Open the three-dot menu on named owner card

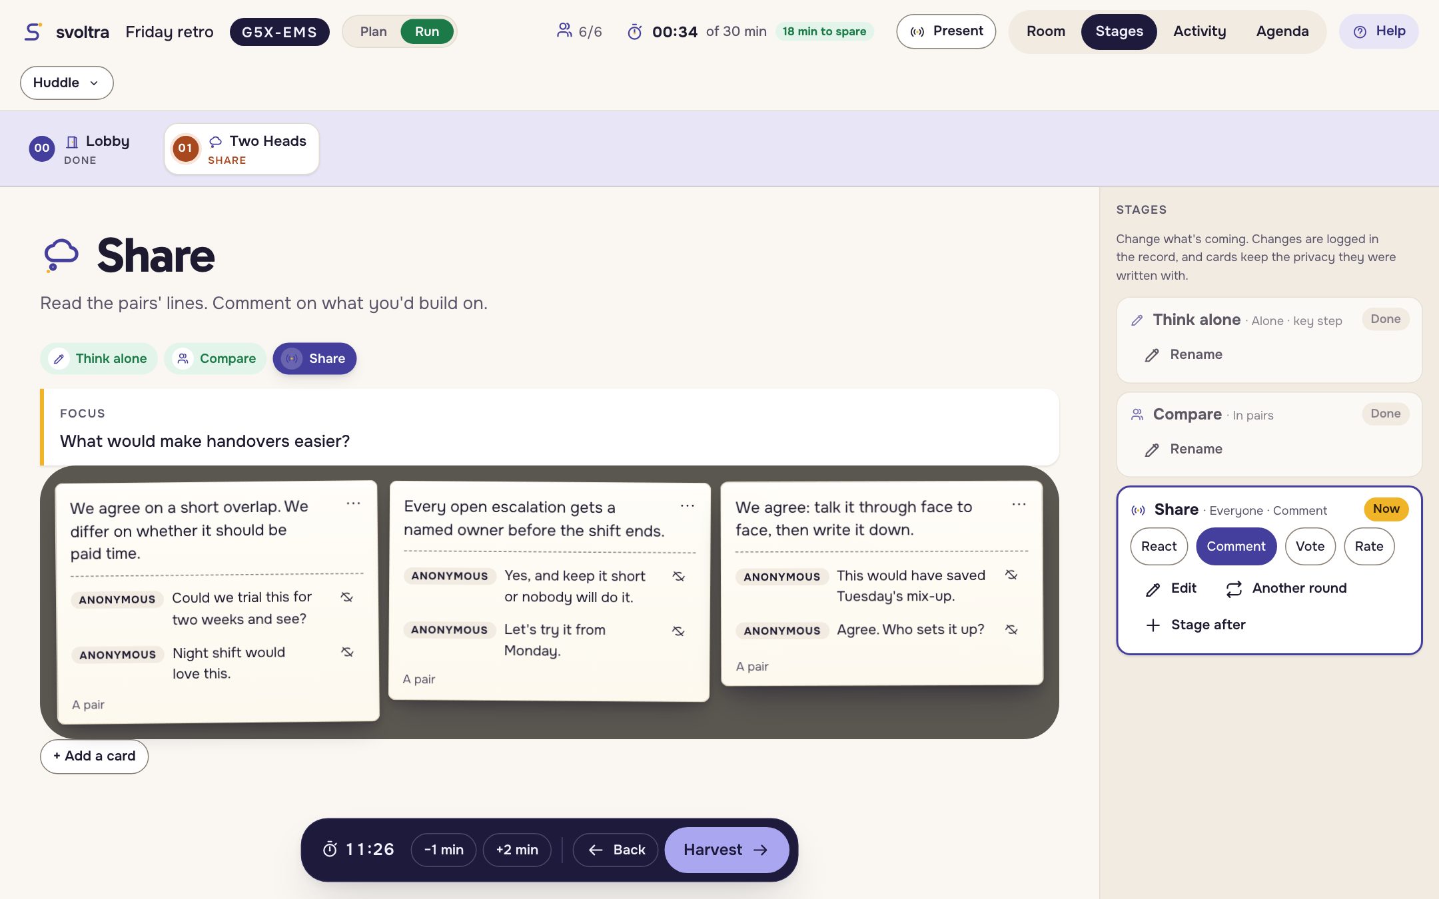[687, 506]
